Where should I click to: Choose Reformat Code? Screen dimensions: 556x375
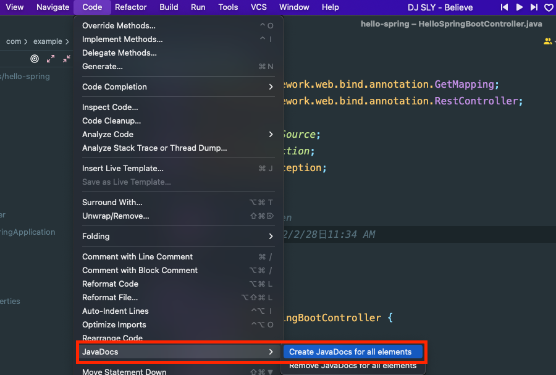(179, 284)
